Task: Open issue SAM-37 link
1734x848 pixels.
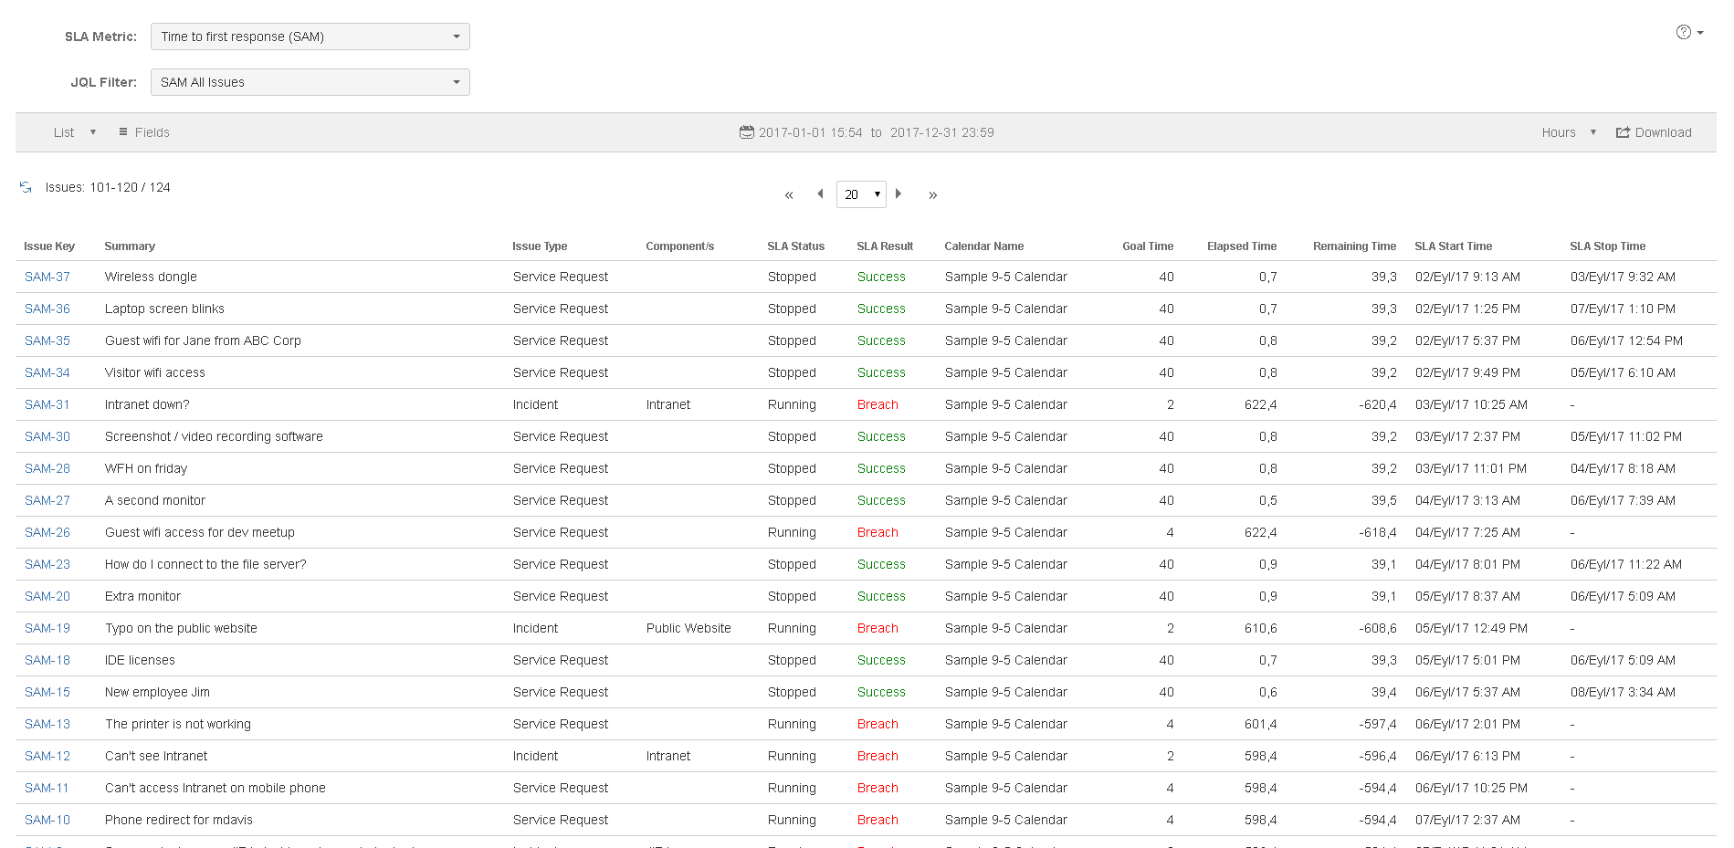Action: [47, 277]
